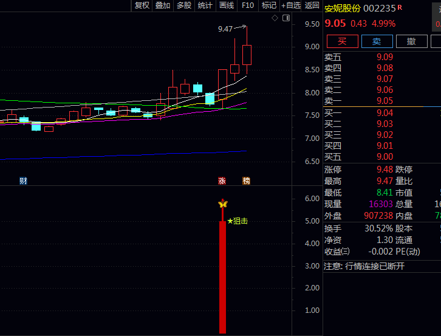Click the 外盘 value 907238
Image resolution: width=441 pixels, height=336 pixels.
click(x=378, y=216)
